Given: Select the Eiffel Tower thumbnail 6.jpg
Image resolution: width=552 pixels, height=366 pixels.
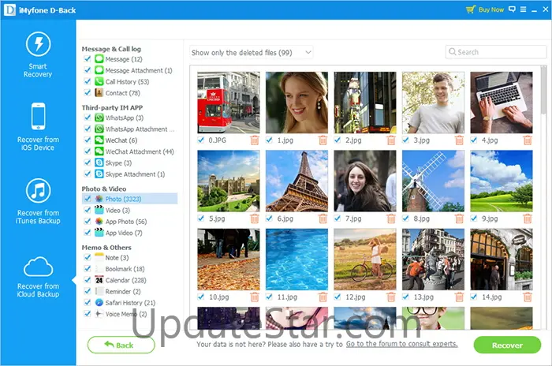Looking at the screenshot, I should (x=297, y=181).
